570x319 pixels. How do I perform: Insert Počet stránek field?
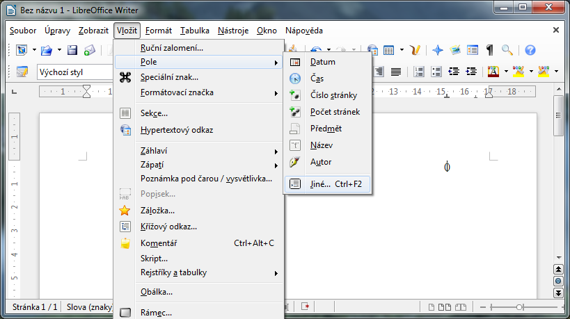[328, 112]
